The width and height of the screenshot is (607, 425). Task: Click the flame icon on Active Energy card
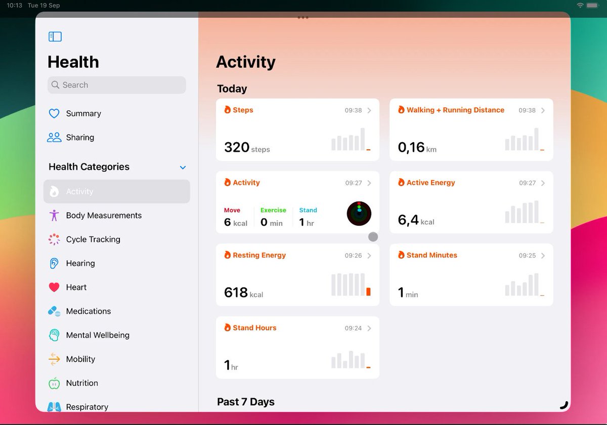[x=401, y=183]
